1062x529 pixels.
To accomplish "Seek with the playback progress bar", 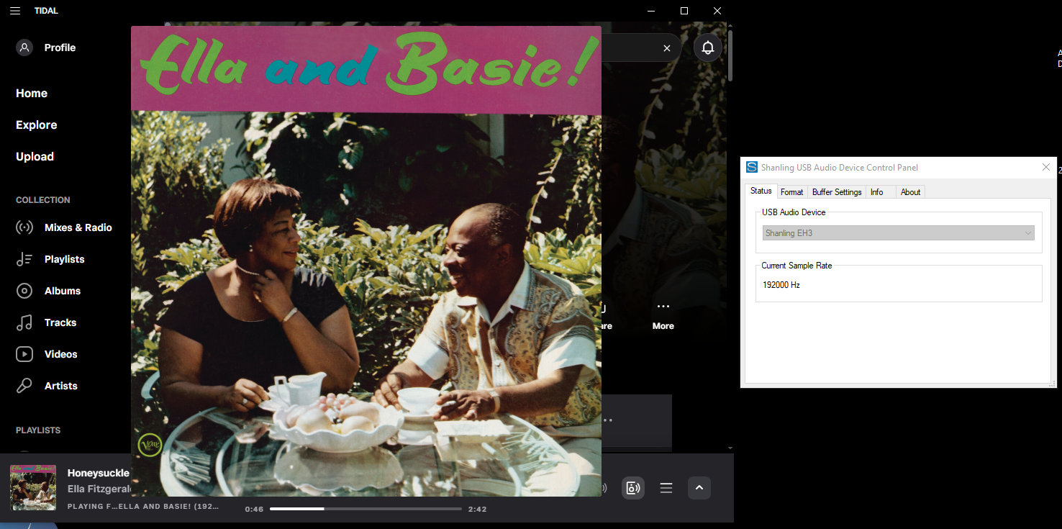I will [366, 508].
